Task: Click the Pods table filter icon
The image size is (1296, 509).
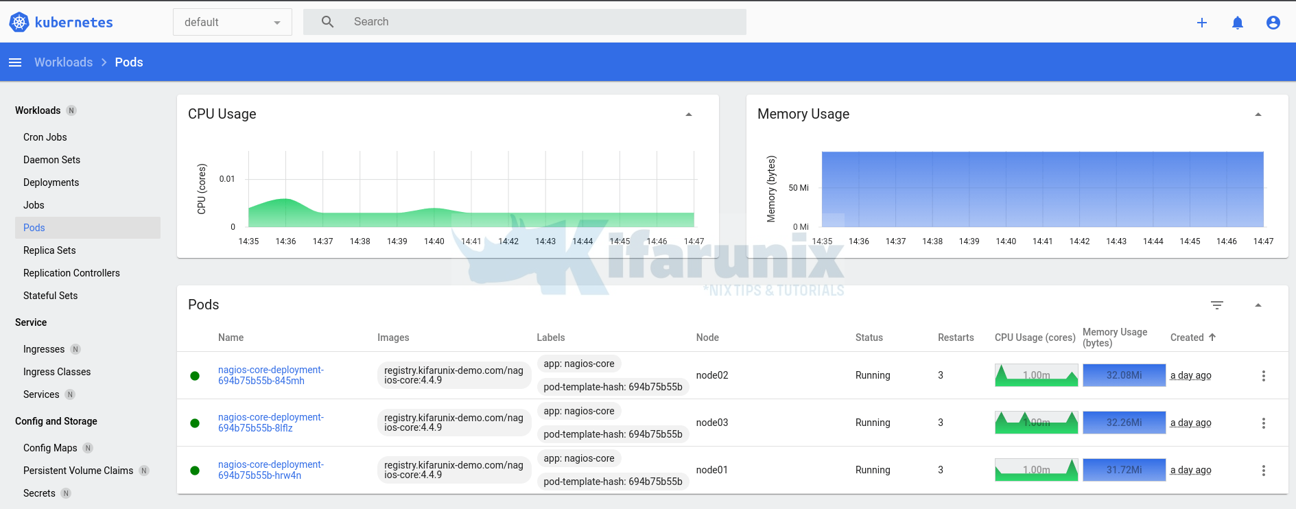Action: coord(1216,305)
